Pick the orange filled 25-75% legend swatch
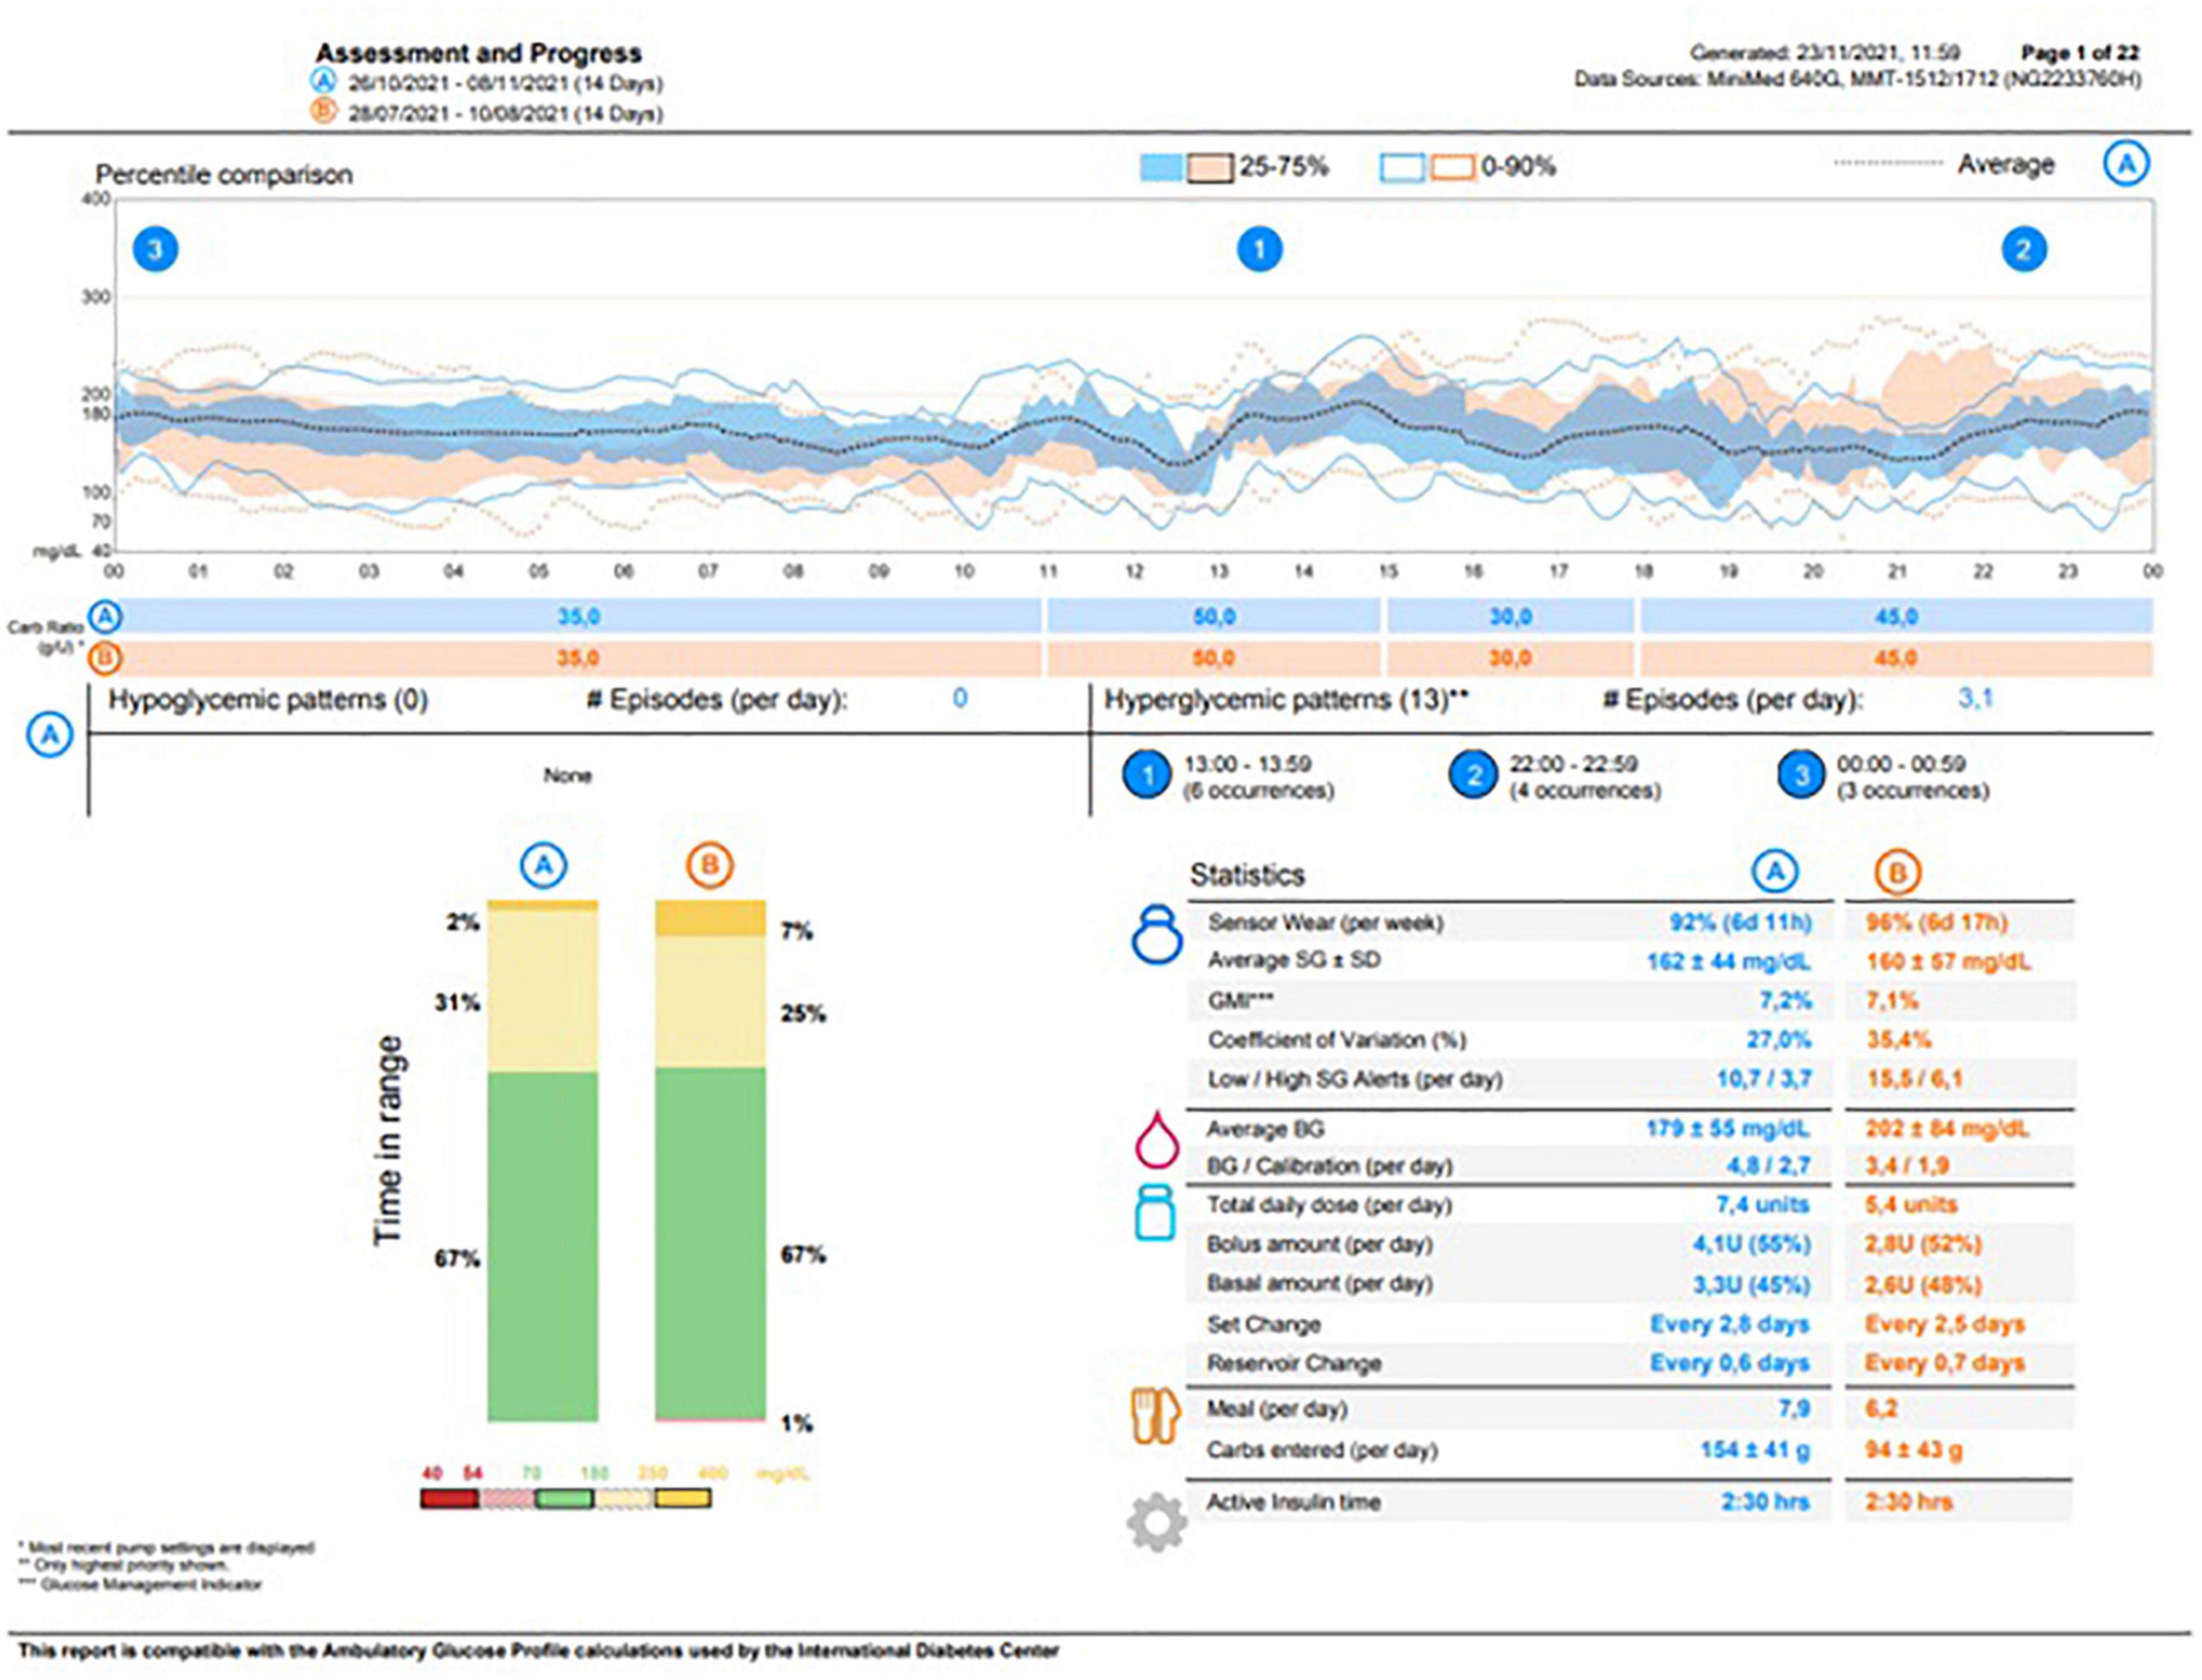Image resolution: width=2202 pixels, height=1680 pixels. click(x=1209, y=168)
